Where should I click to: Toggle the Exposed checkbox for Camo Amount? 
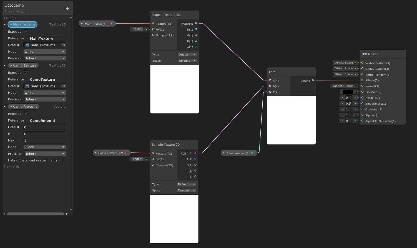(26, 113)
